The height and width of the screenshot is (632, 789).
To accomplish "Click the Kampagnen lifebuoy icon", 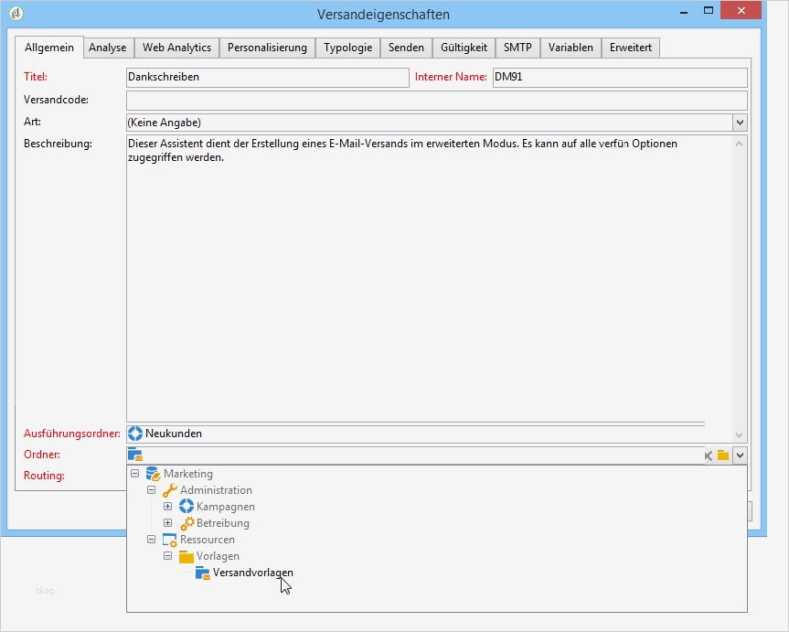I will (x=187, y=507).
